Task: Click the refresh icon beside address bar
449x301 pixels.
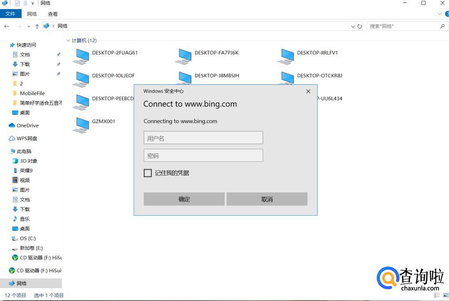Action: (x=360, y=26)
